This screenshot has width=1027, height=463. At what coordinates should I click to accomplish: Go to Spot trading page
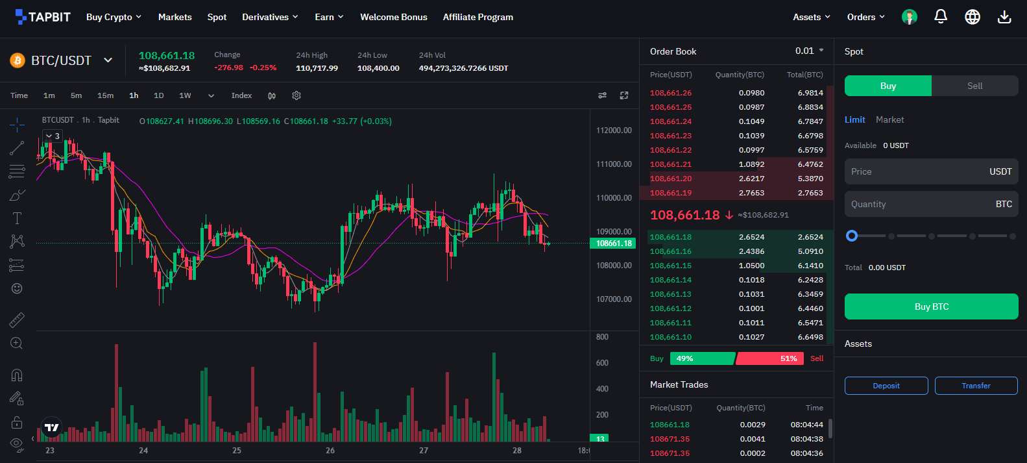pyautogui.click(x=217, y=17)
